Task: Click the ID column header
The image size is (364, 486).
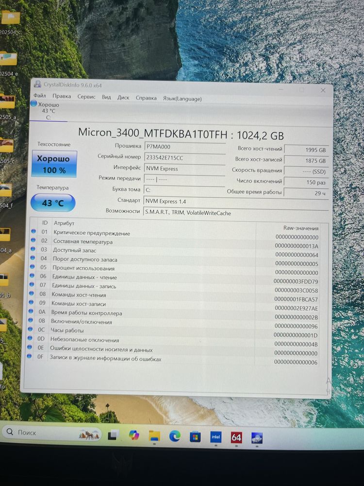Action: point(45,223)
